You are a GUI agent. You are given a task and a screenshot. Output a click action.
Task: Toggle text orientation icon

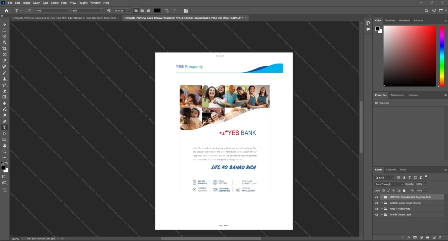[29, 11]
